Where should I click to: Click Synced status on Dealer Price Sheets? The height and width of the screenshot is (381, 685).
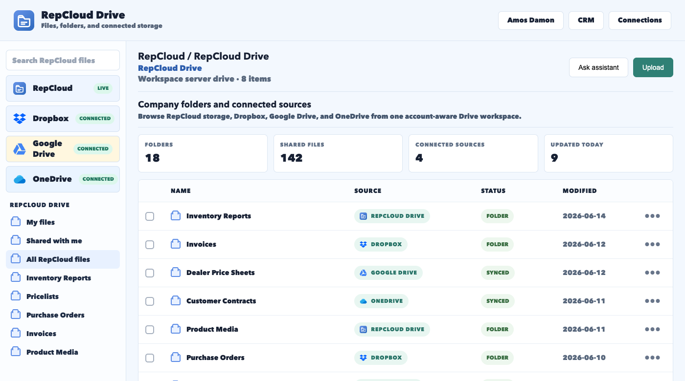pos(498,273)
